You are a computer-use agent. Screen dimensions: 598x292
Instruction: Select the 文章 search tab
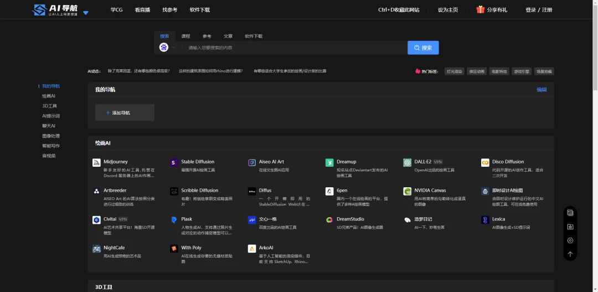(x=228, y=36)
